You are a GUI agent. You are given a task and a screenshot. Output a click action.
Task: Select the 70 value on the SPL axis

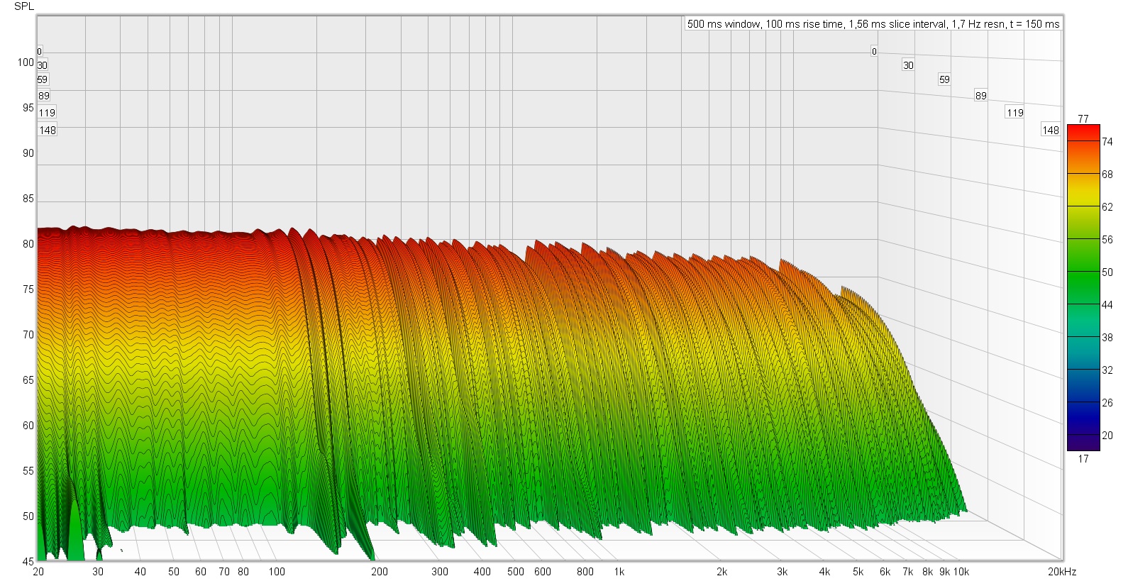pyautogui.click(x=28, y=335)
